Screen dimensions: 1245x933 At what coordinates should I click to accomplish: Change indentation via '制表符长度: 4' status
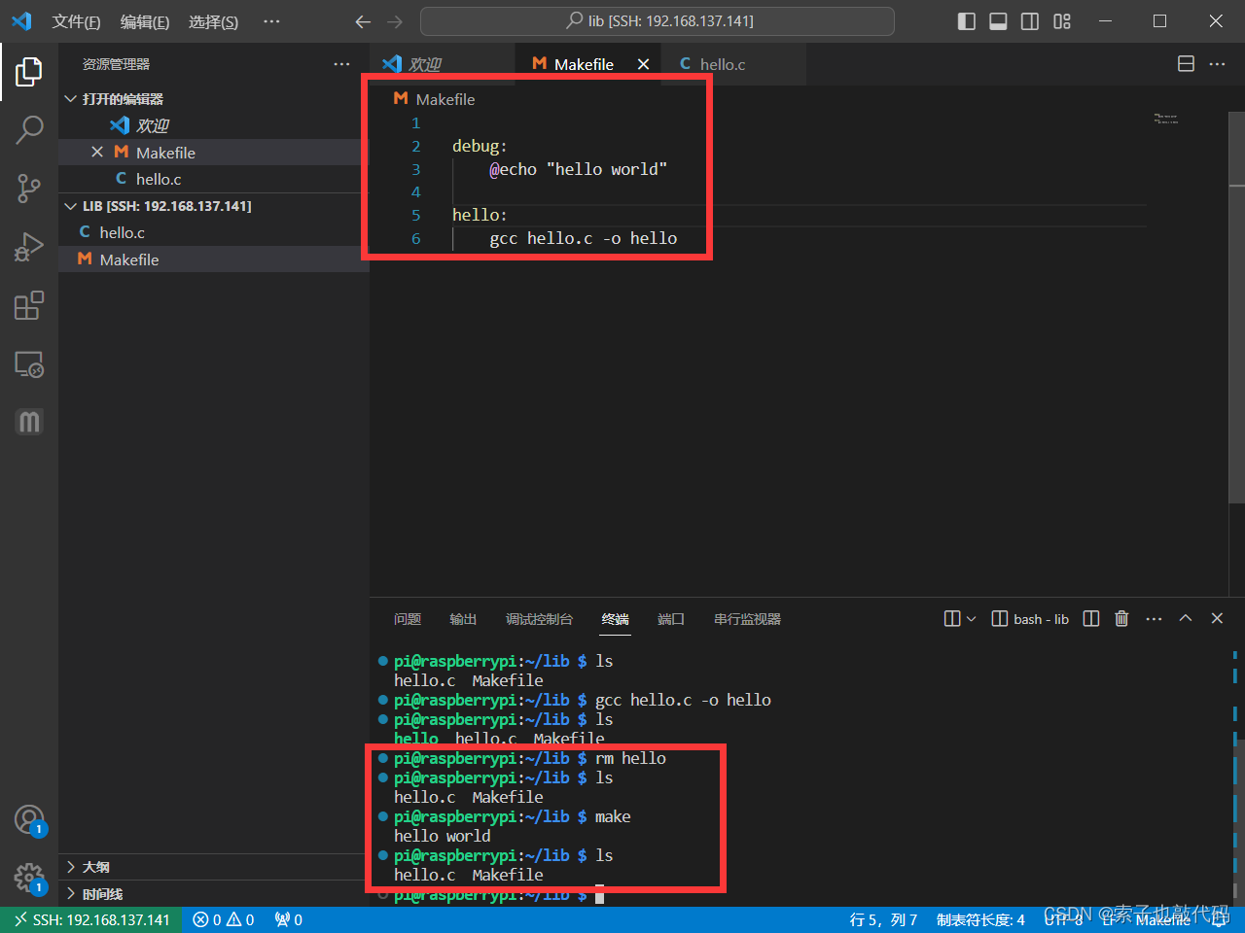click(x=980, y=919)
